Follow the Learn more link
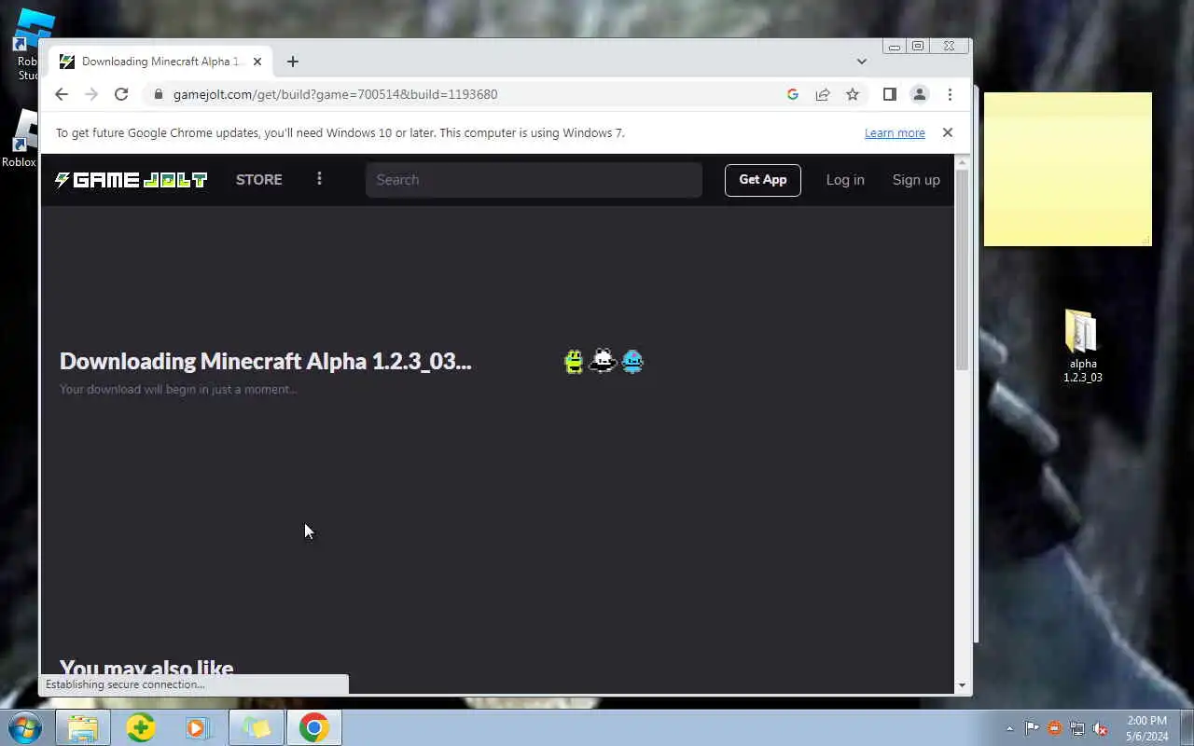Viewport: 1194px width, 746px height. point(895,133)
